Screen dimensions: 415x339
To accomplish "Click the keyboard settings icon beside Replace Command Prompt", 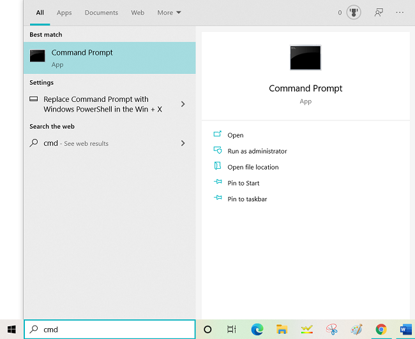I will point(34,99).
